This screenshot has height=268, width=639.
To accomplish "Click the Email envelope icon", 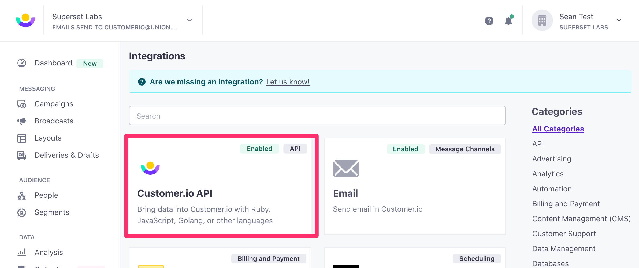I will tap(346, 168).
